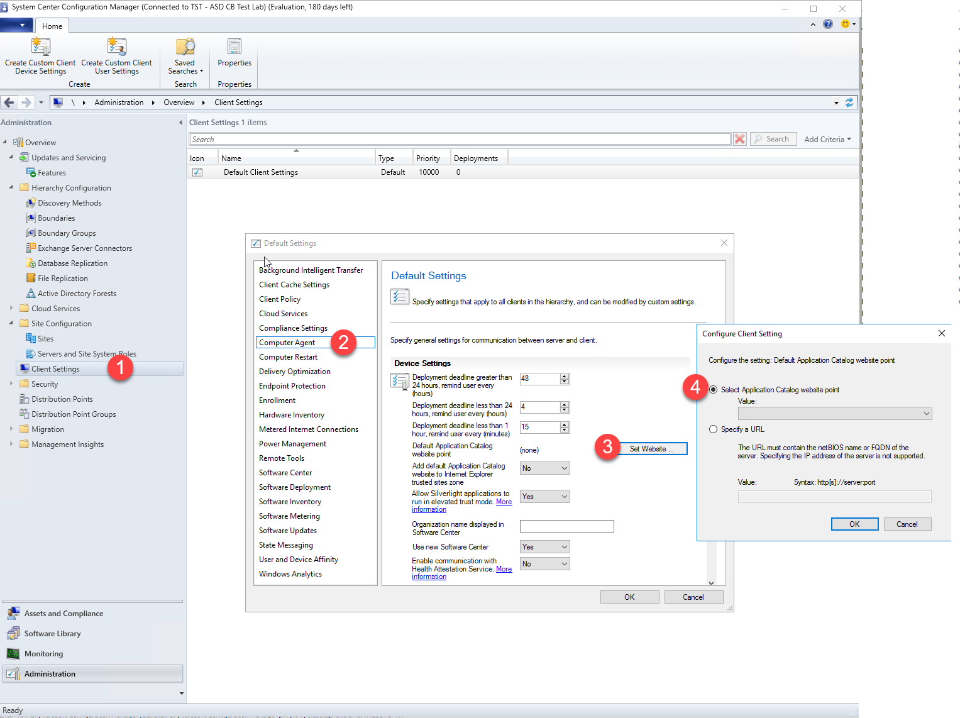
Task: Expand Migration tree node
Action: tap(11, 429)
